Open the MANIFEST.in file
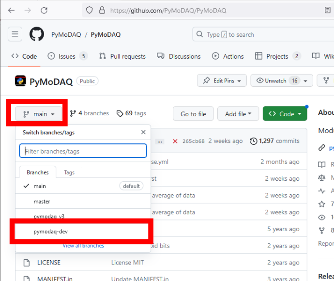 pyautogui.click(x=55, y=279)
